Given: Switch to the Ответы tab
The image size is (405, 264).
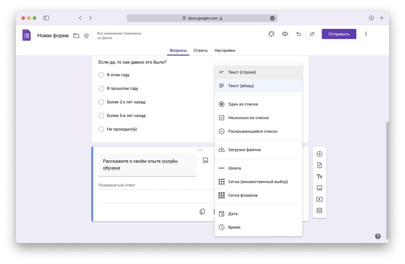Looking at the screenshot, I should point(201,51).
